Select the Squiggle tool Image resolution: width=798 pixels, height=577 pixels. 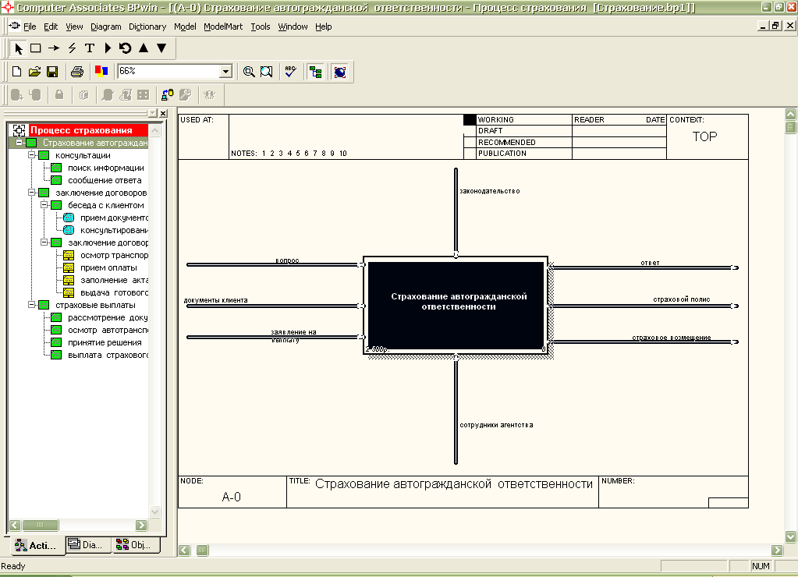tap(72, 48)
